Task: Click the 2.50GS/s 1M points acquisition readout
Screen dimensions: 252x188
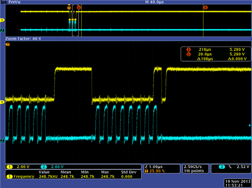Action: (196, 169)
